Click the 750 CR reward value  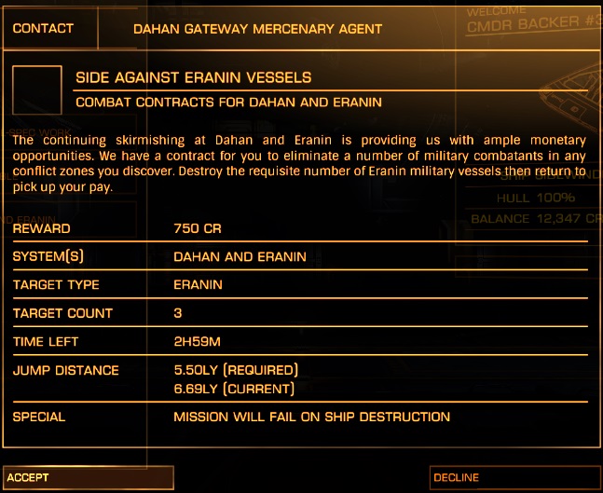[198, 228]
